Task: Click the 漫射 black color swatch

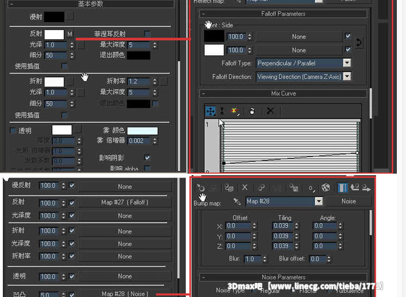Action: click(54, 17)
